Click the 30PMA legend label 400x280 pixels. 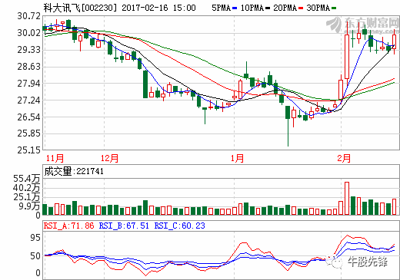[318, 8]
